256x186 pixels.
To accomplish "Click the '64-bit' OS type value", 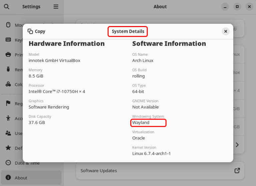I will coord(138,91).
